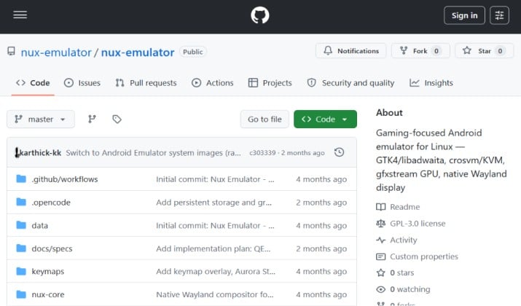Viewport: 521px width, 306px height.
Task: Open the nux-core folder
Action: coord(48,294)
